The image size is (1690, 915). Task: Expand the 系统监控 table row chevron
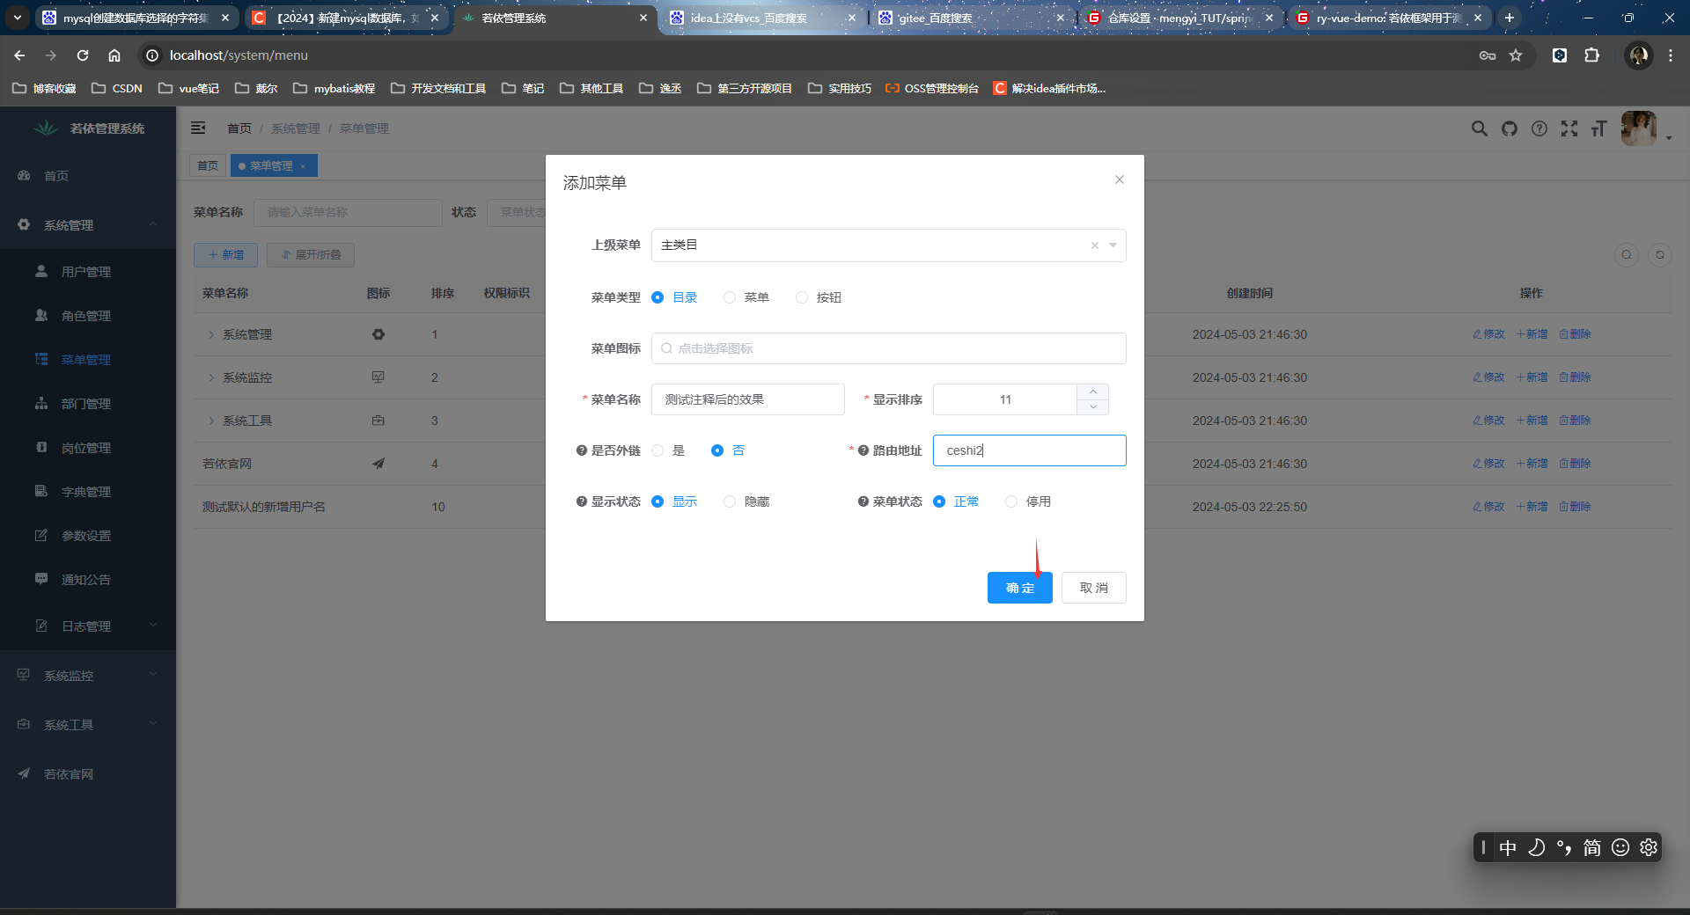(211, 377)
